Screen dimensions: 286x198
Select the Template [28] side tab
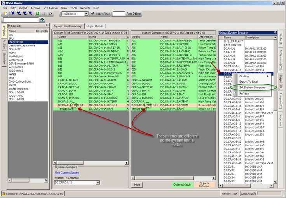pos(281,101)
